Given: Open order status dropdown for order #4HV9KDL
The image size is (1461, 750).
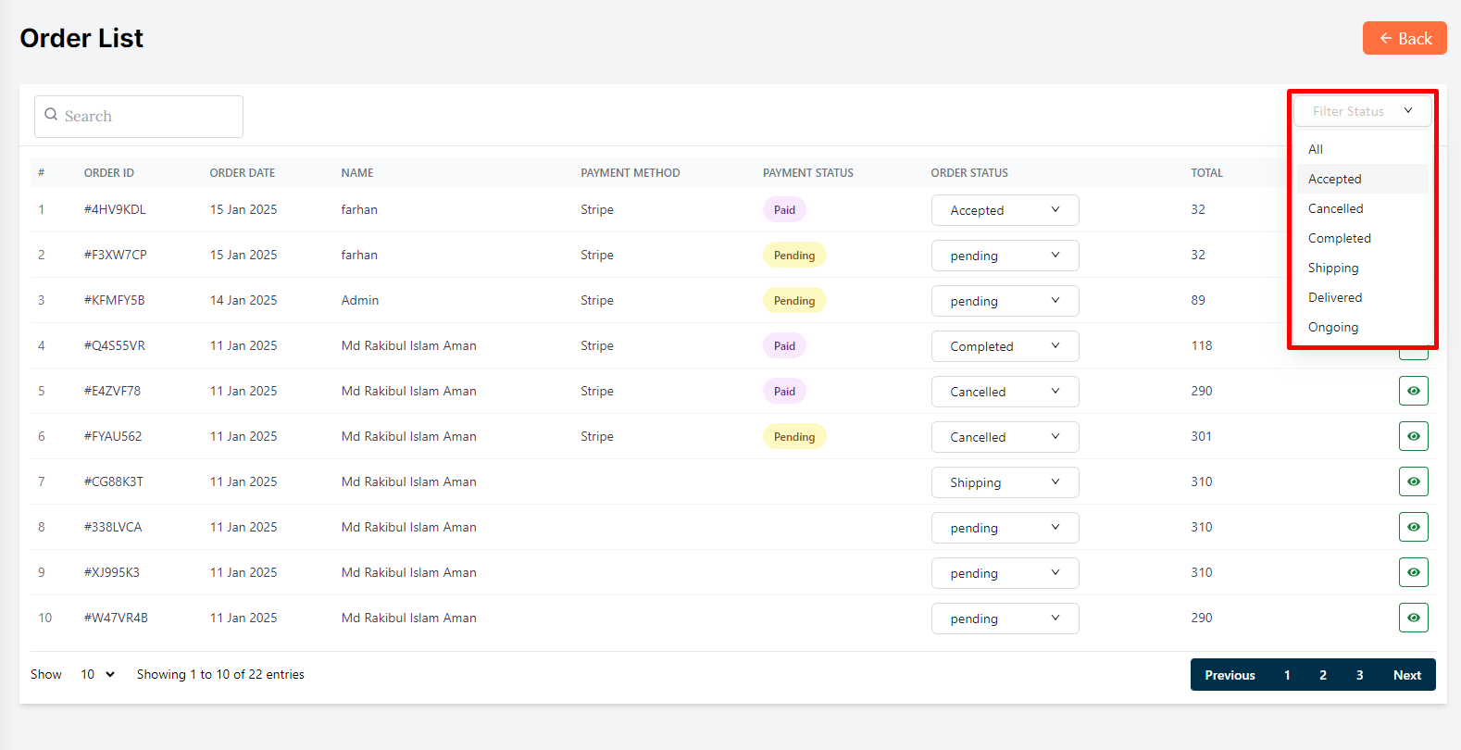Looking at the screenshot, I should pyautogui.click(x=1005, y=210).
